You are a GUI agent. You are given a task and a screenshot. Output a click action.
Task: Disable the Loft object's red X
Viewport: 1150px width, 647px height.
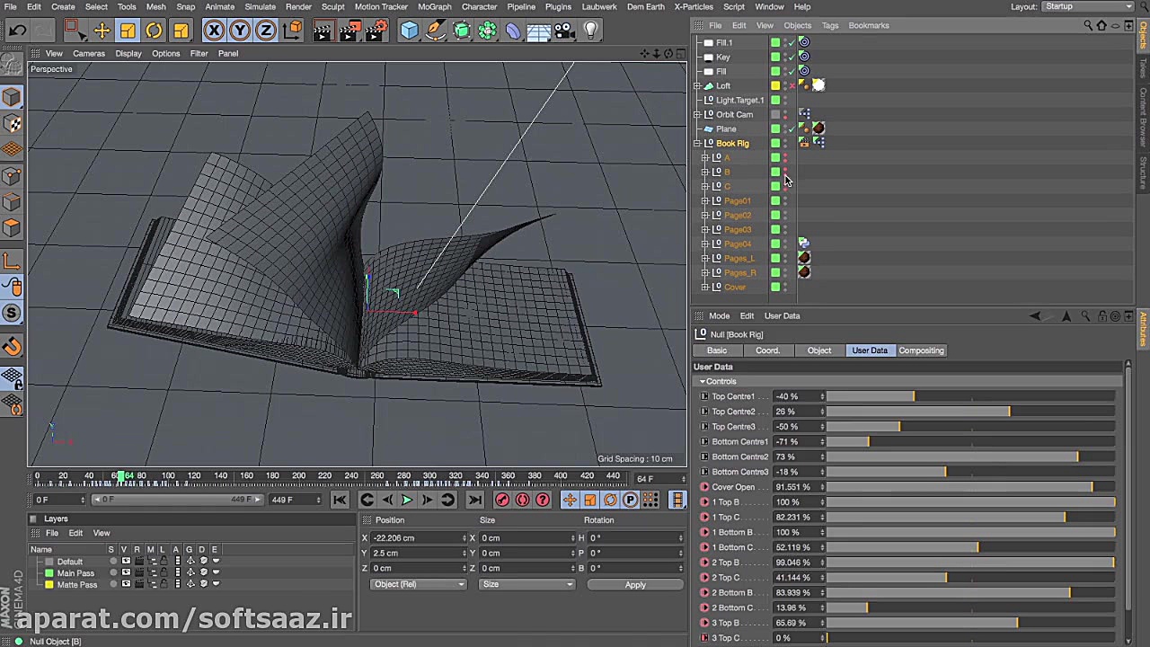[x=791, y=86]
